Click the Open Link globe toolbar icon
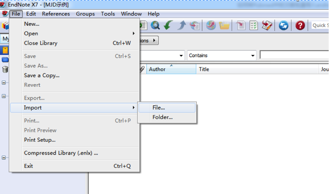329x194 pixels. click(x=211, y=25)
